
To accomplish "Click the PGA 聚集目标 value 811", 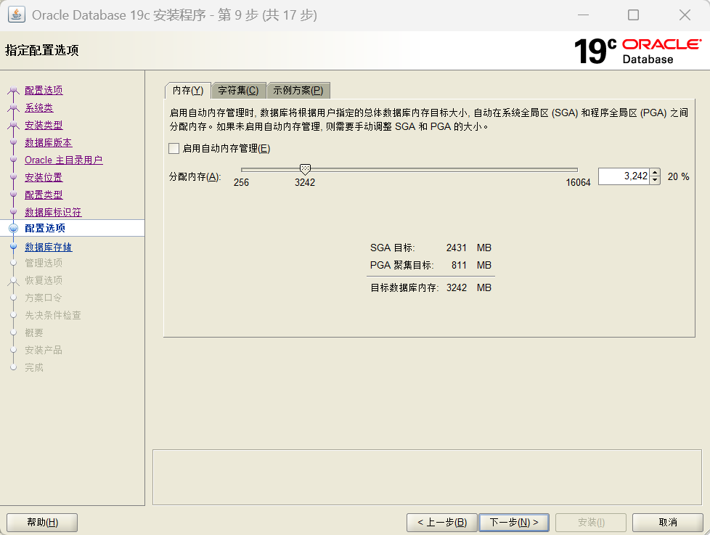I will pyautogui.click(x=459, y=265).
